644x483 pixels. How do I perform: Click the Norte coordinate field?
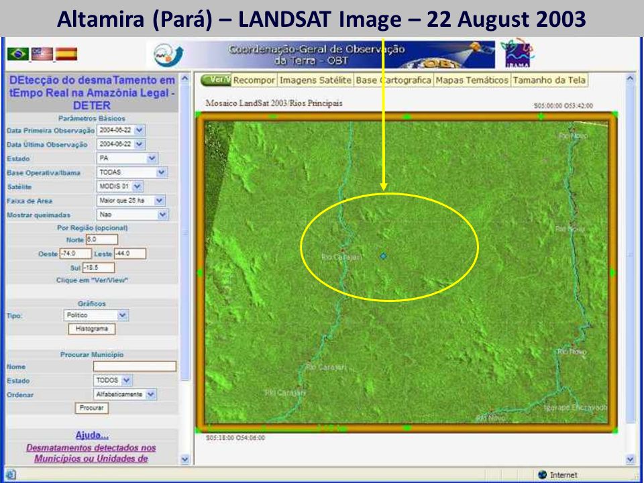coord(102,239)
